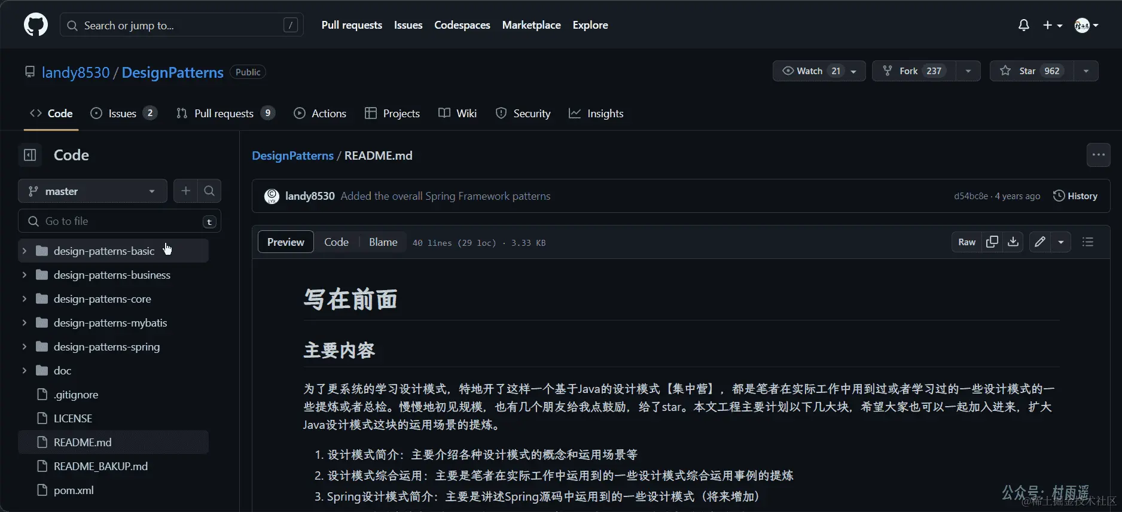1122x512 pixels.
Task: Search this repository's files
Action: tap(209, 191)
